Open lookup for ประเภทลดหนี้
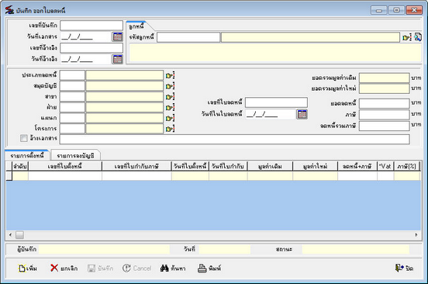The width and height of the screenshot is (428, 284). (170, 75)
